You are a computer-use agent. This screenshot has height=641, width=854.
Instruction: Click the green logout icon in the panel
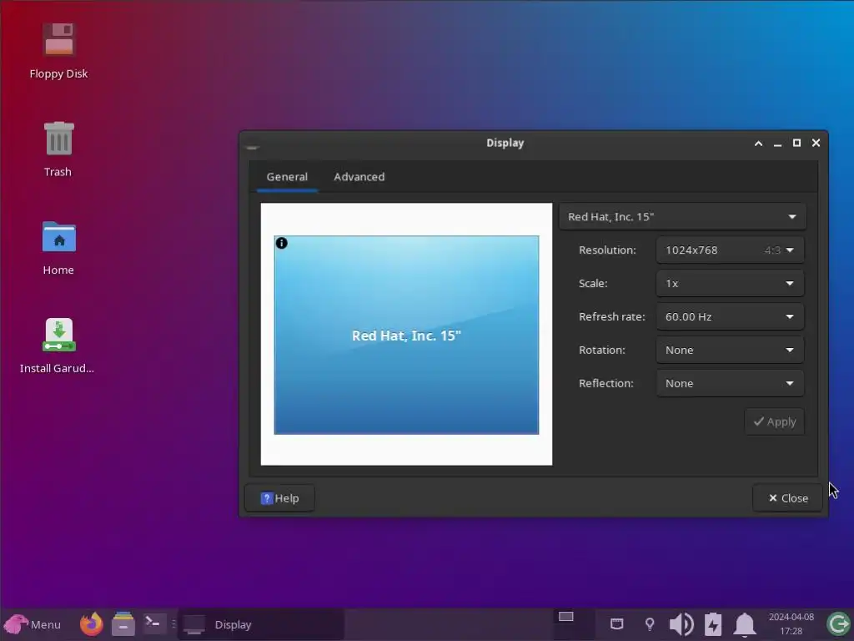[x=838, y=624]
